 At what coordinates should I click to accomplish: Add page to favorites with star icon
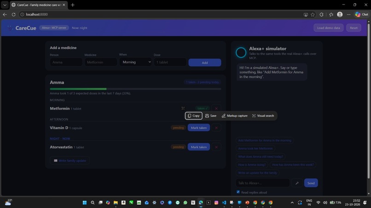tap(313, 15)
